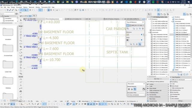The image size is (192, 108).
Task: Click the renovation filter options folder icon
Action: (144, 89)
